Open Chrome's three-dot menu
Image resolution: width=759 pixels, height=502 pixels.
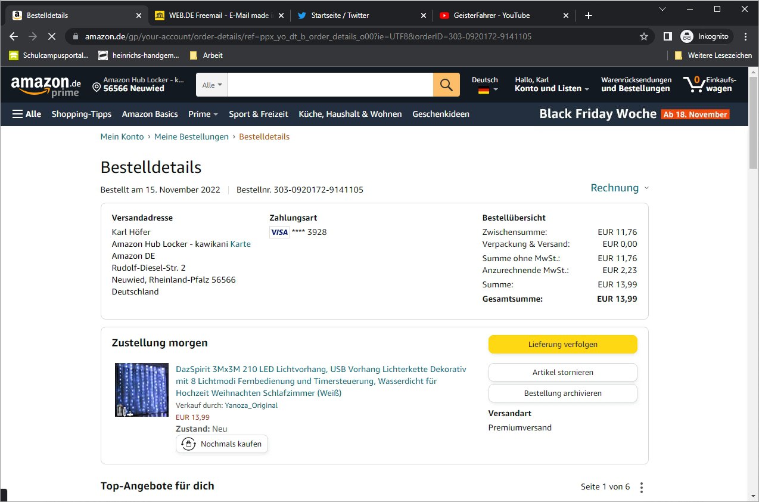(x=746, y=36)
